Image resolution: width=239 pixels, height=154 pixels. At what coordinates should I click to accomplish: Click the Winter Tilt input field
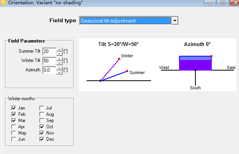point(49,61)
